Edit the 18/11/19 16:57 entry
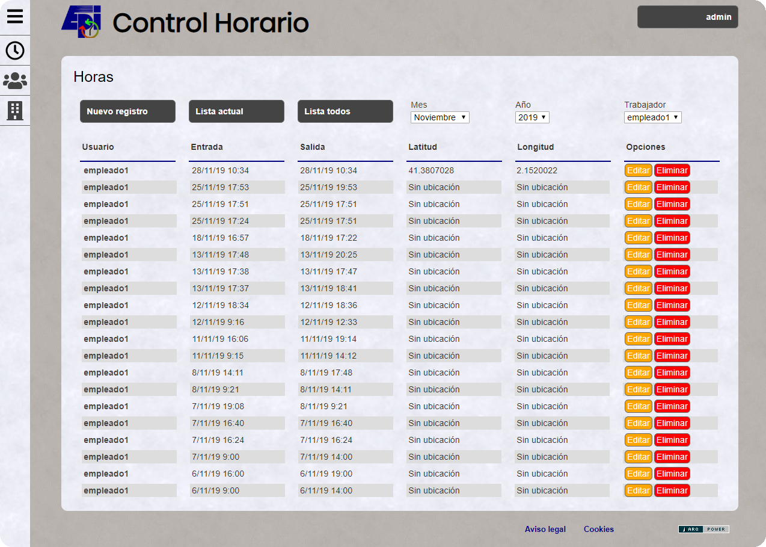 pyautogui.click(x=638, y=238)
